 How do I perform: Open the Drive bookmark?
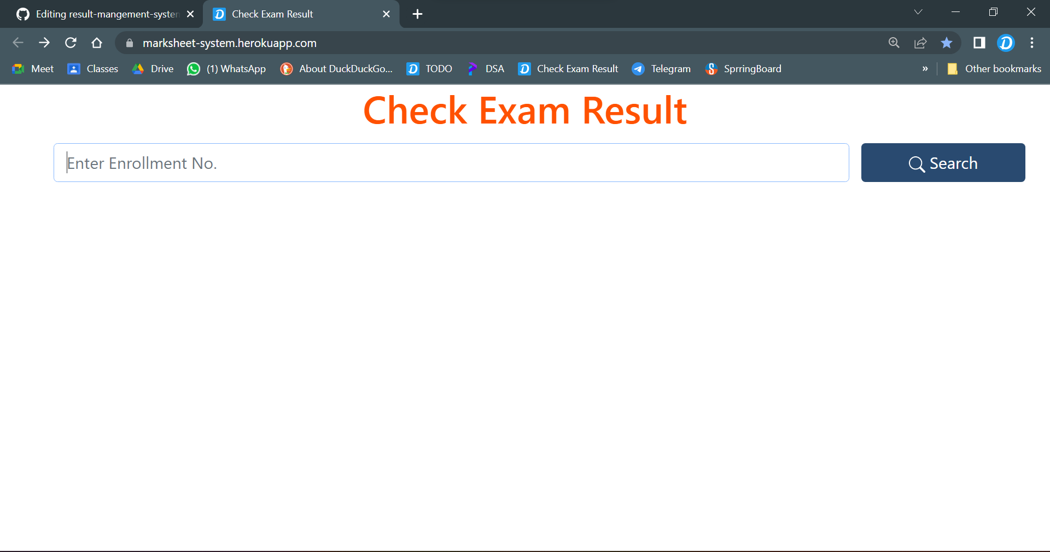point(153,69)
